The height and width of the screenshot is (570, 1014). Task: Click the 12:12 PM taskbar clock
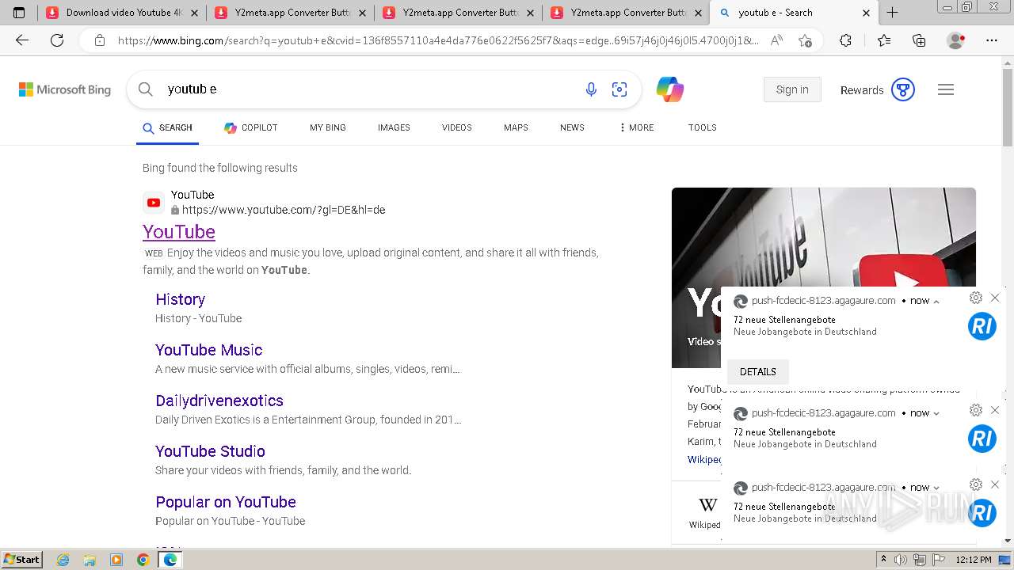click(x=974, y=560)
